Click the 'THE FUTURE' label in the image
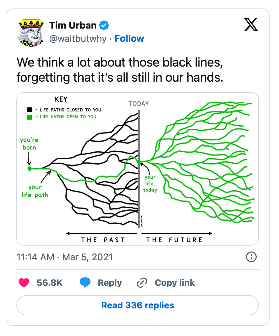This screenshot has width=279, height=336. click(174, 240)
